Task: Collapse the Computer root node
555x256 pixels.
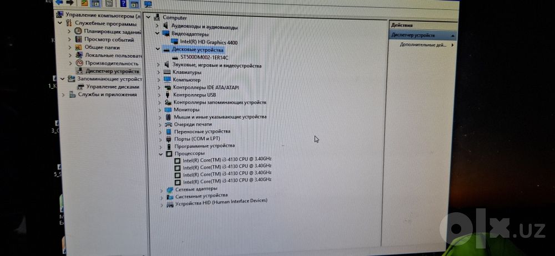Action: 148,17
